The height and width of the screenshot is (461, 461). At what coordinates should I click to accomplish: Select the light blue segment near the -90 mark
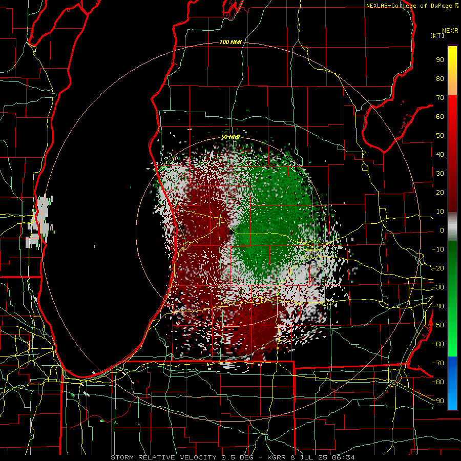(x=452, y=399)
